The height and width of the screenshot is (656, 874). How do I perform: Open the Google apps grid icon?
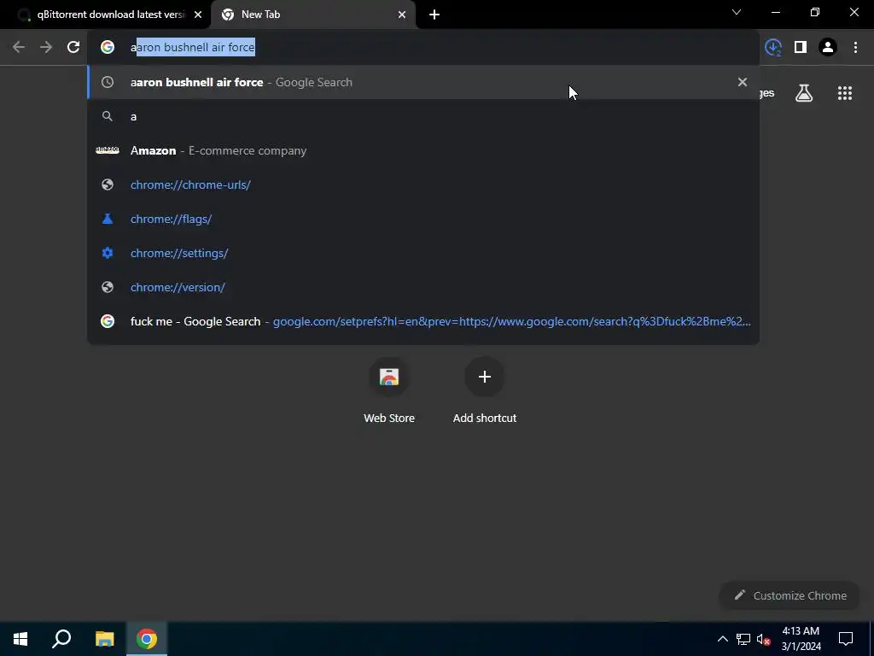[x=845, y=93]
